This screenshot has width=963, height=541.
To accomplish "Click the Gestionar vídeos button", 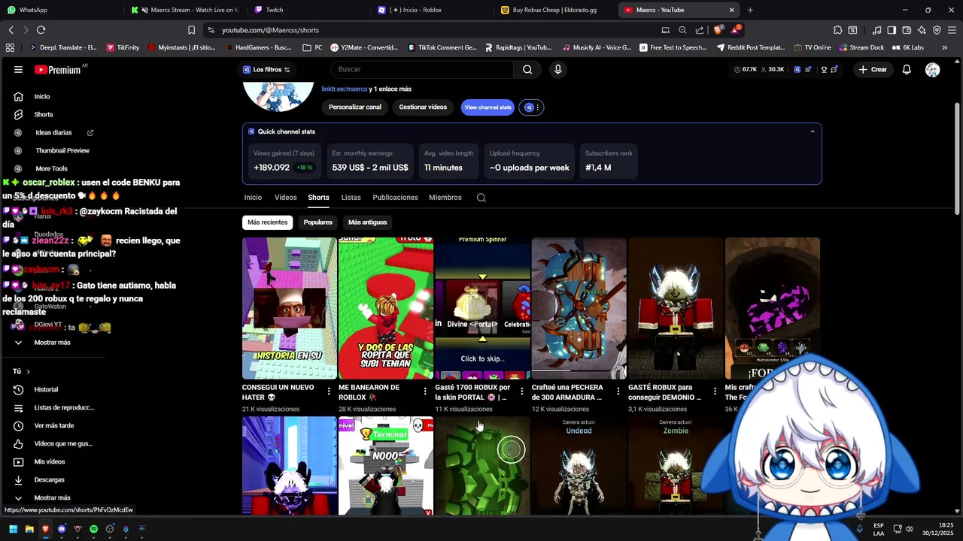I will 423,107.
